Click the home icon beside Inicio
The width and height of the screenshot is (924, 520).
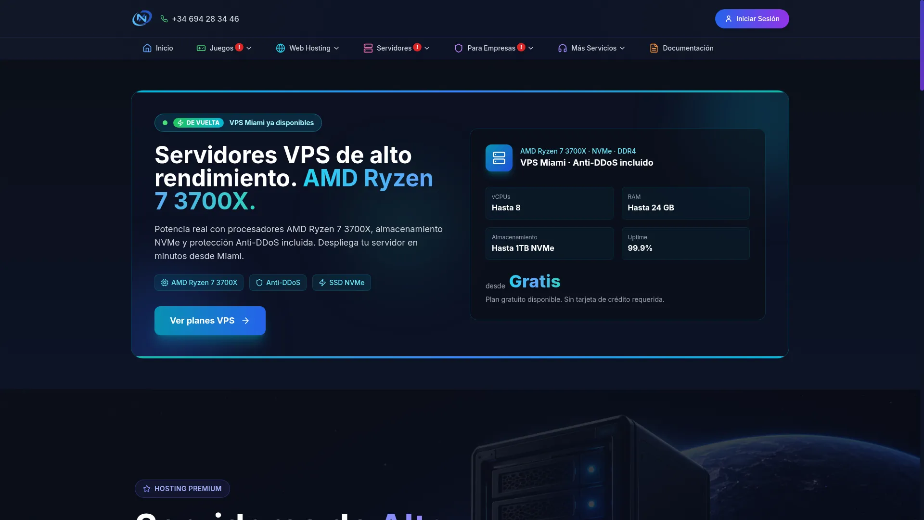coord(147,48)
